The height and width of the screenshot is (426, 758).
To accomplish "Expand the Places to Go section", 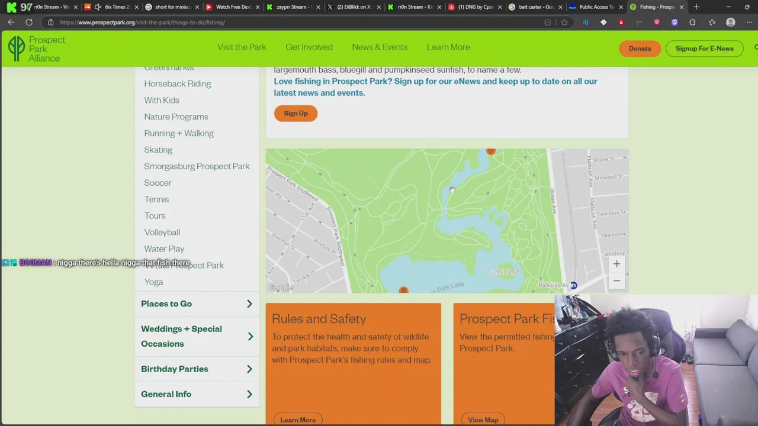I will [x=197, y=304].
